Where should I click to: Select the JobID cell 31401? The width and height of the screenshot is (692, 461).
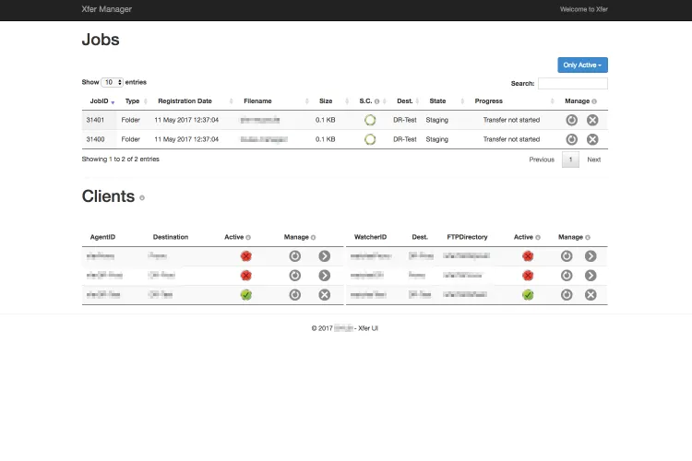click(x=95, y=120)
